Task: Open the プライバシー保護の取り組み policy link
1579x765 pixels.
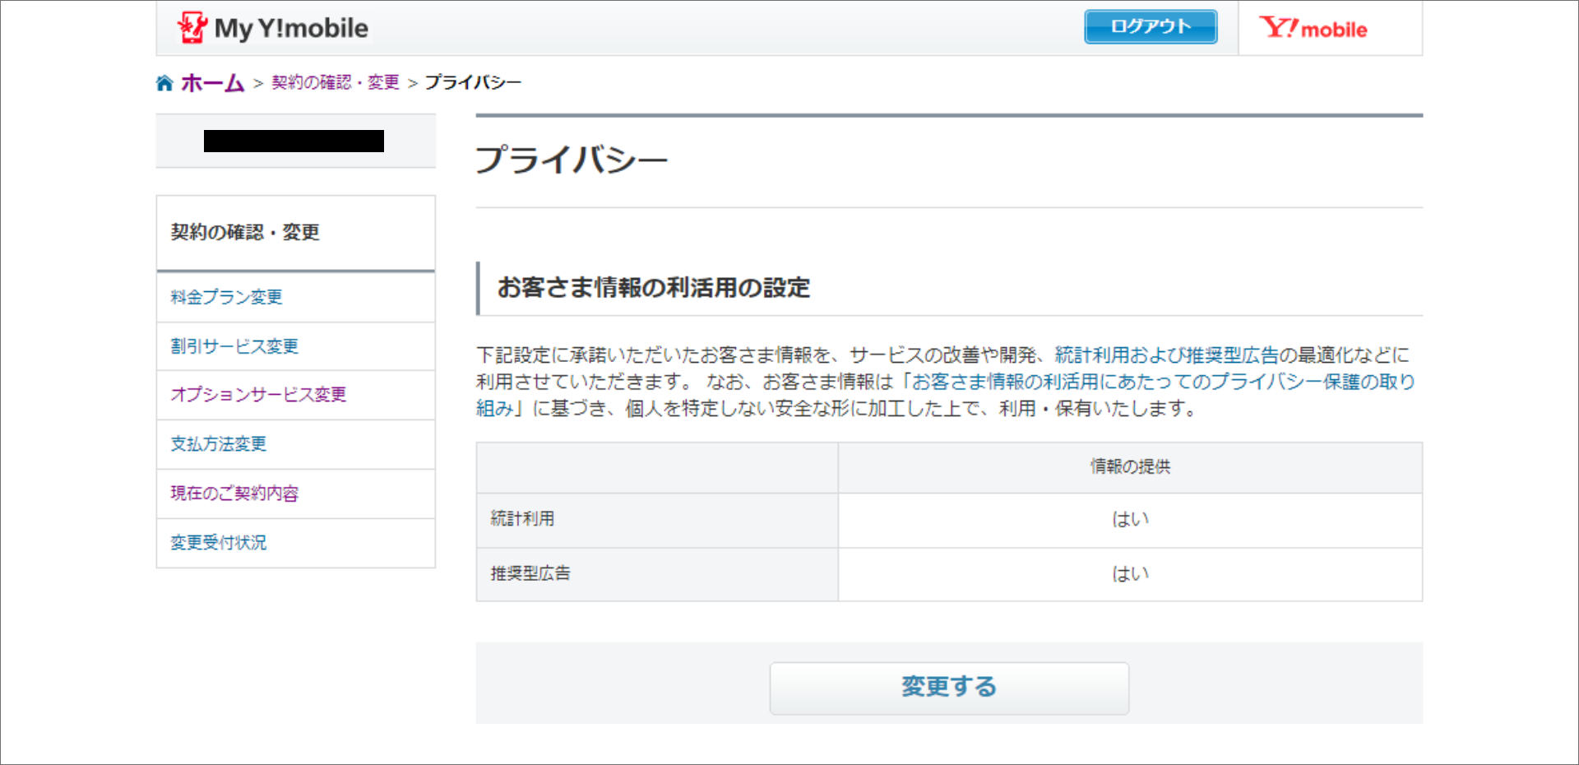Action: pos(1163,382)
